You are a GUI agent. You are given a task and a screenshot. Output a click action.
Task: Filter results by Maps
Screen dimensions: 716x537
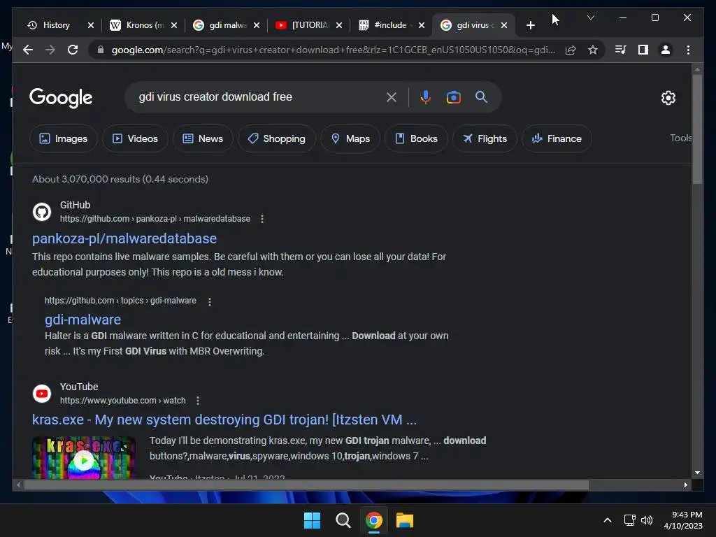[350, 138]
